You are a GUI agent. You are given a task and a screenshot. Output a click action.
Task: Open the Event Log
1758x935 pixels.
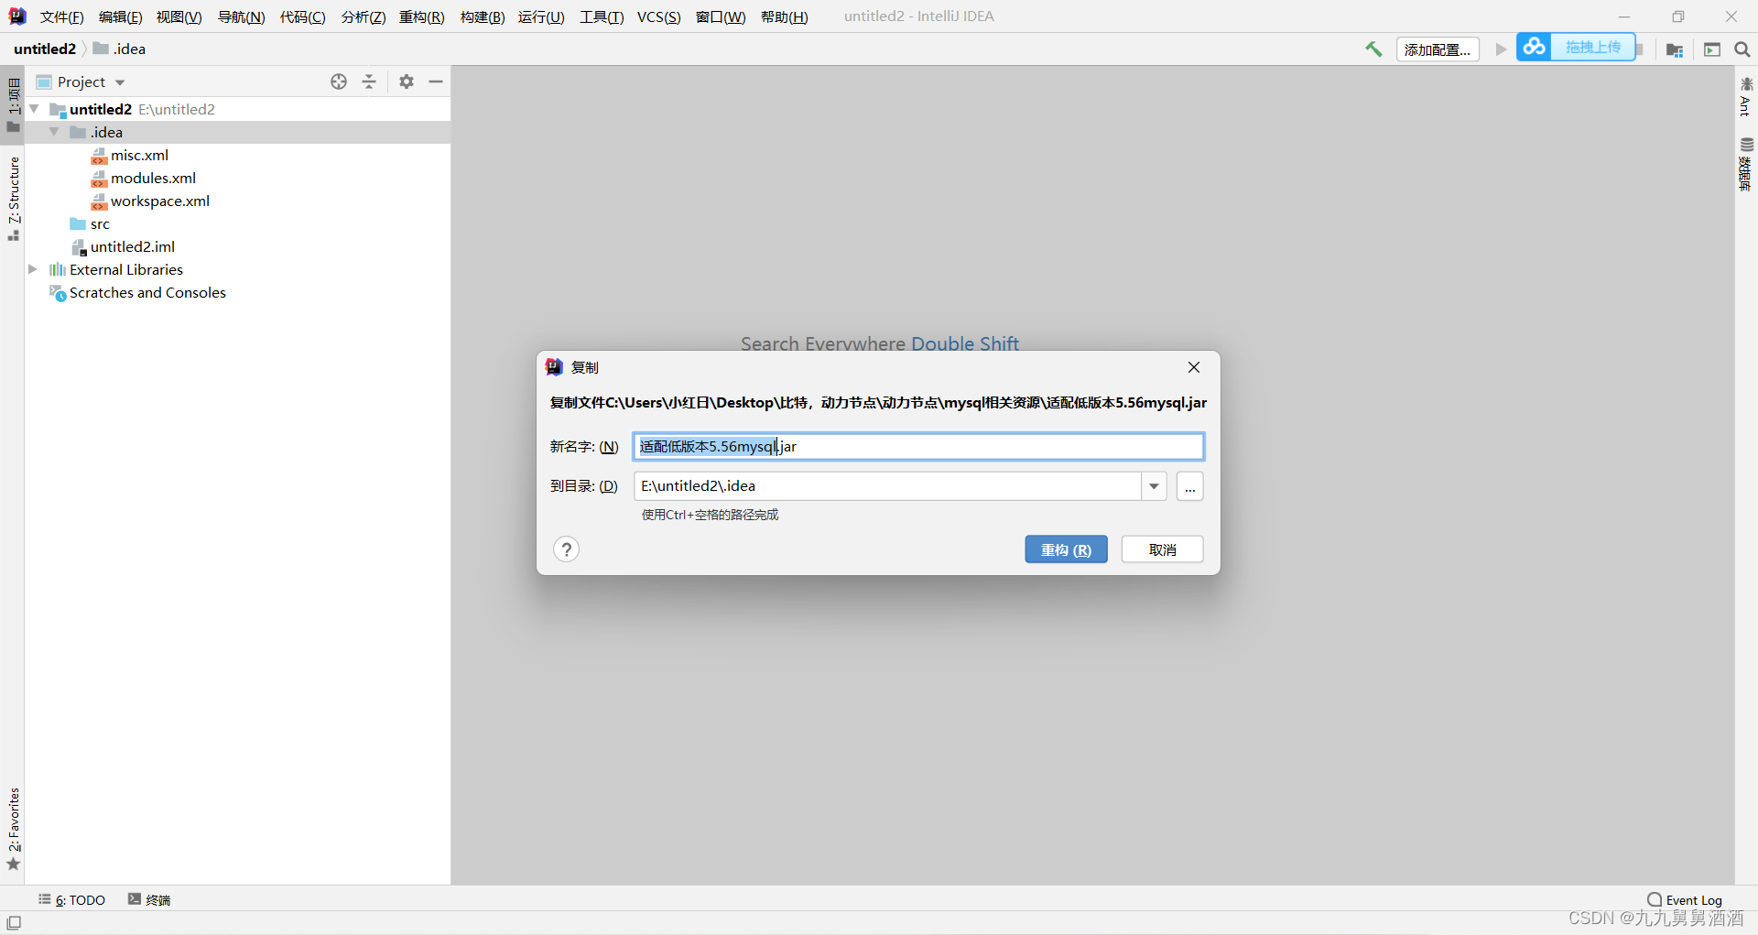pyautogui.click(x=1684, y=900)
